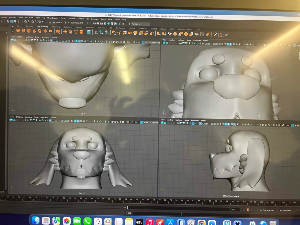Click the gamma field showing 1.00 in the top-left panel
The height and width of the screenshot is (225, 300).
[x=138, y=42]
